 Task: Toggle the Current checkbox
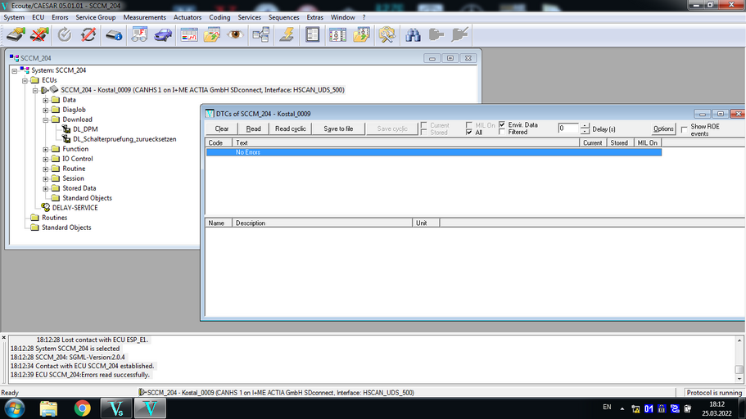point(424,125)
